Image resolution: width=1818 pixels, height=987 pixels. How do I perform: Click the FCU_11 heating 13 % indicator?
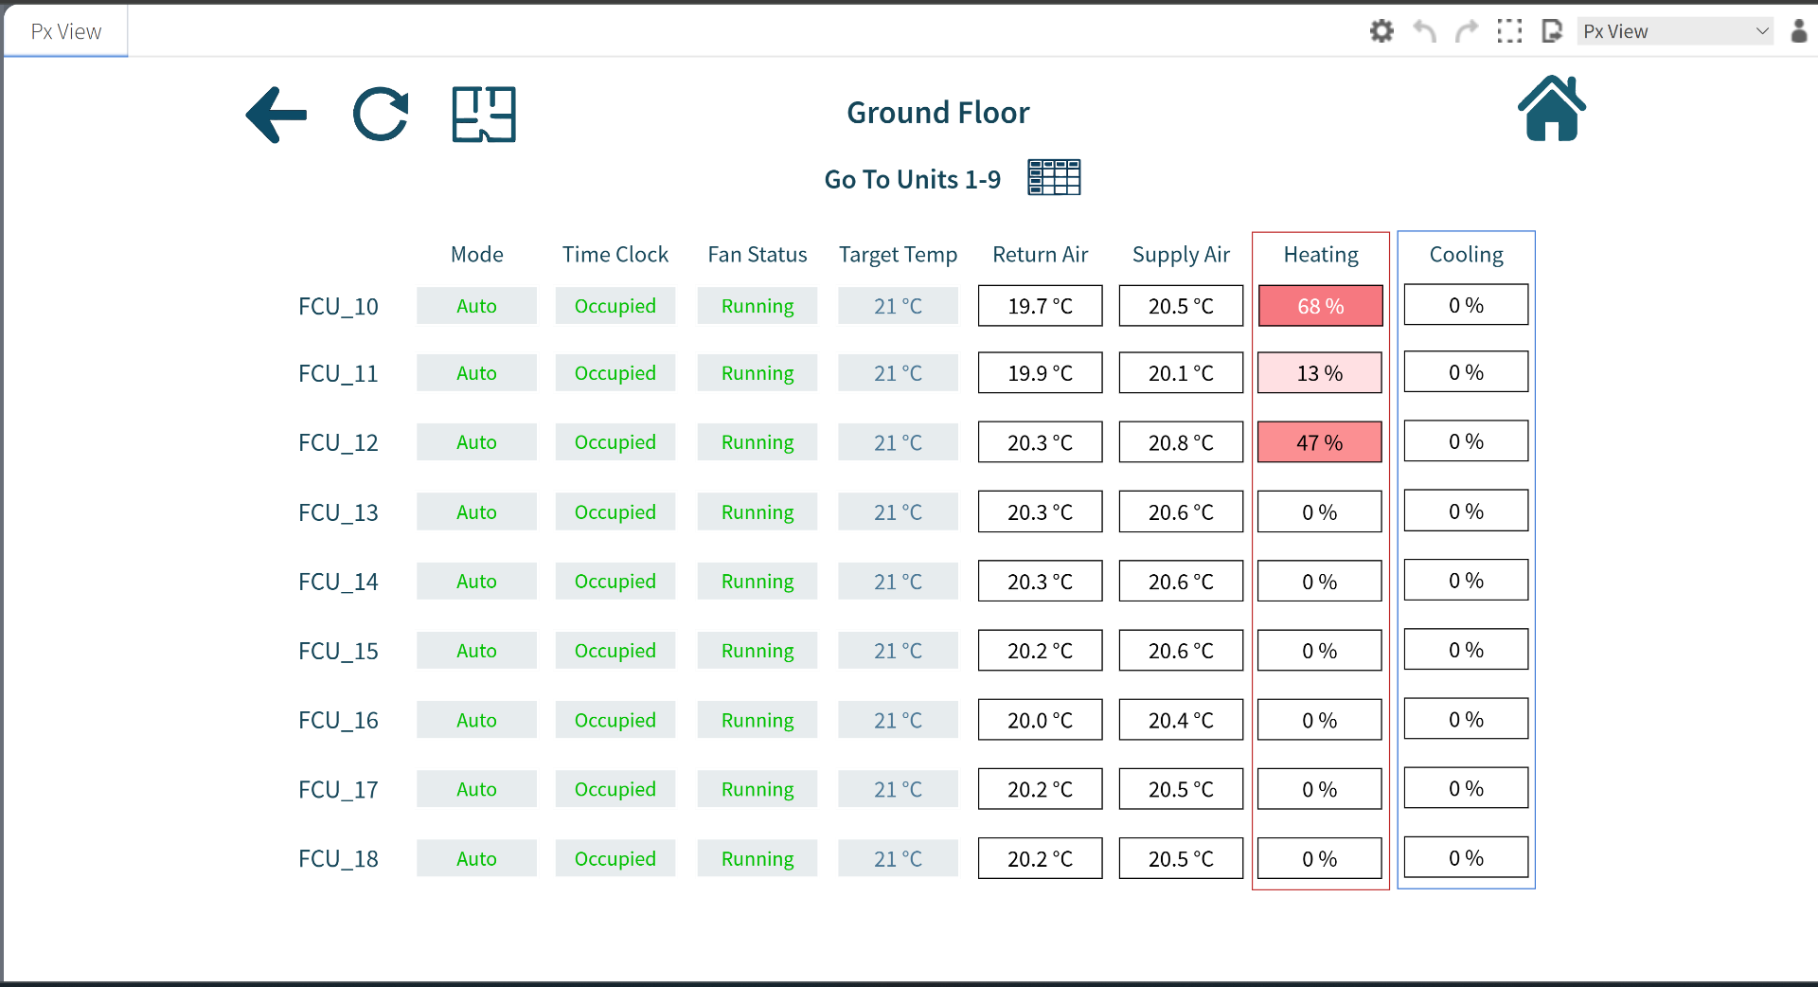click(x=1320, y=373)
